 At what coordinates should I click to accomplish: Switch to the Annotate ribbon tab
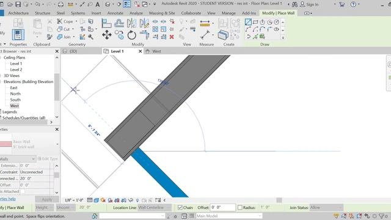[115, 13]
